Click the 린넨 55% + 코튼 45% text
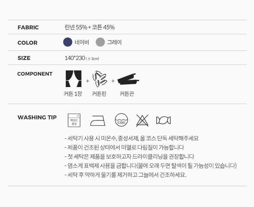This screenshot has height=207, width=254. pyautogui.click(x=90, y=27)
